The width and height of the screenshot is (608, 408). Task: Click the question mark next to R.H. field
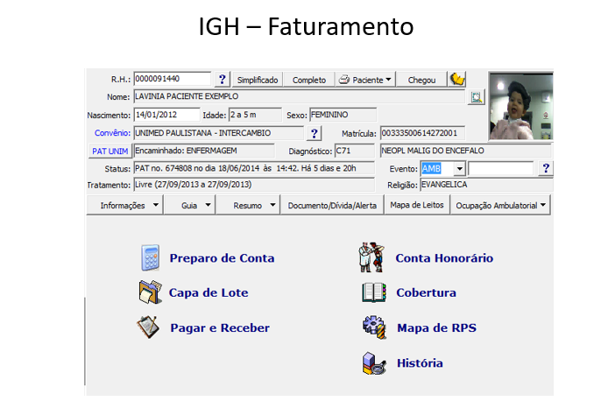pyautogui.click(x=223, y=80)
